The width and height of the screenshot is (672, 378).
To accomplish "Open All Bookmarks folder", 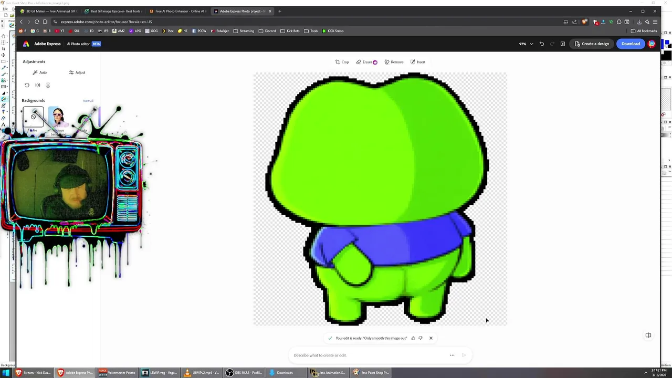I will 644,31.
